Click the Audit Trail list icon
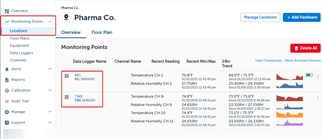This screenshot has width=322, height=139. 7,101
